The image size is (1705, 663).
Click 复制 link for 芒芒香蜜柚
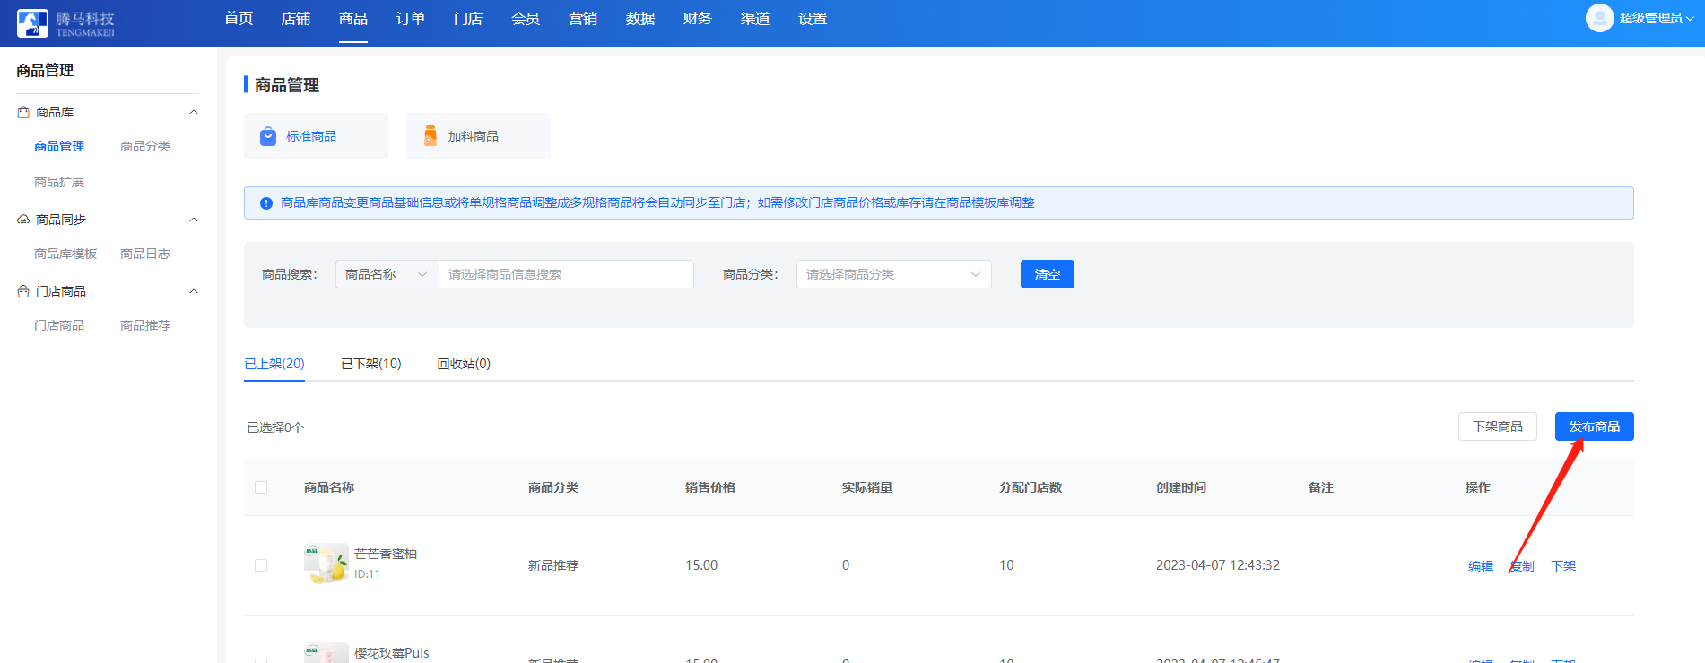(x=1522, y=566)
